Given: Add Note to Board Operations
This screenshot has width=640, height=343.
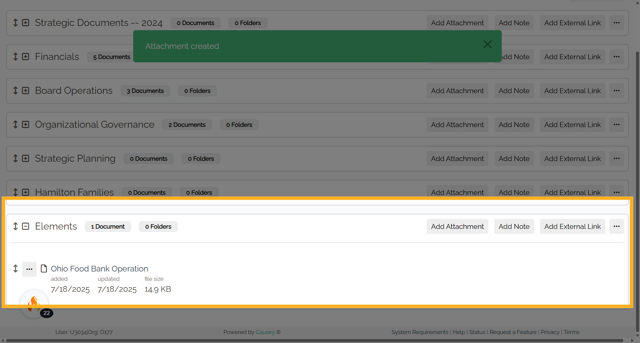Looking at the screenshot, I should coord(514,91).
